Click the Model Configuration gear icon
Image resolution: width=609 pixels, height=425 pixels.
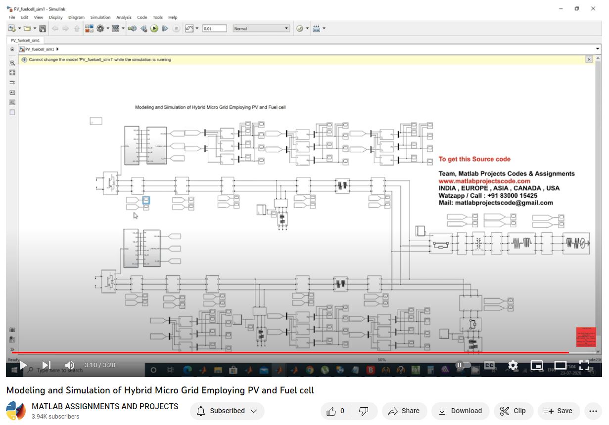(x=100, y=29)
